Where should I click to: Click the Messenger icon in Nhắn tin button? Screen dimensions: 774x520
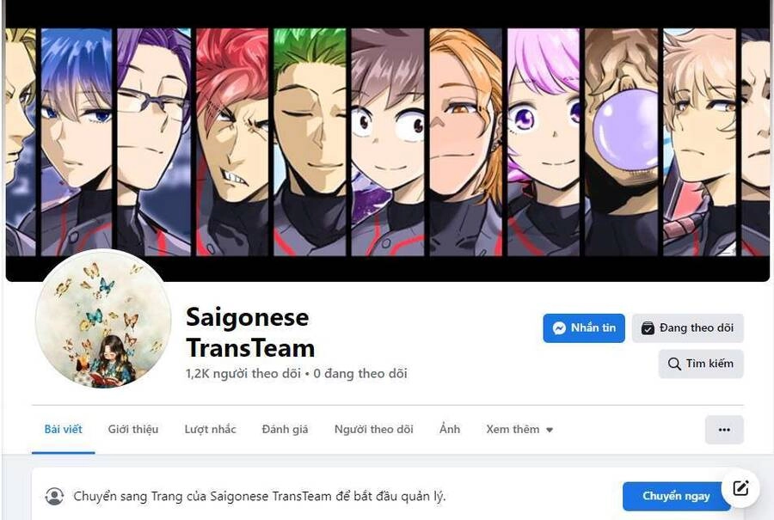tap(559, 328)
